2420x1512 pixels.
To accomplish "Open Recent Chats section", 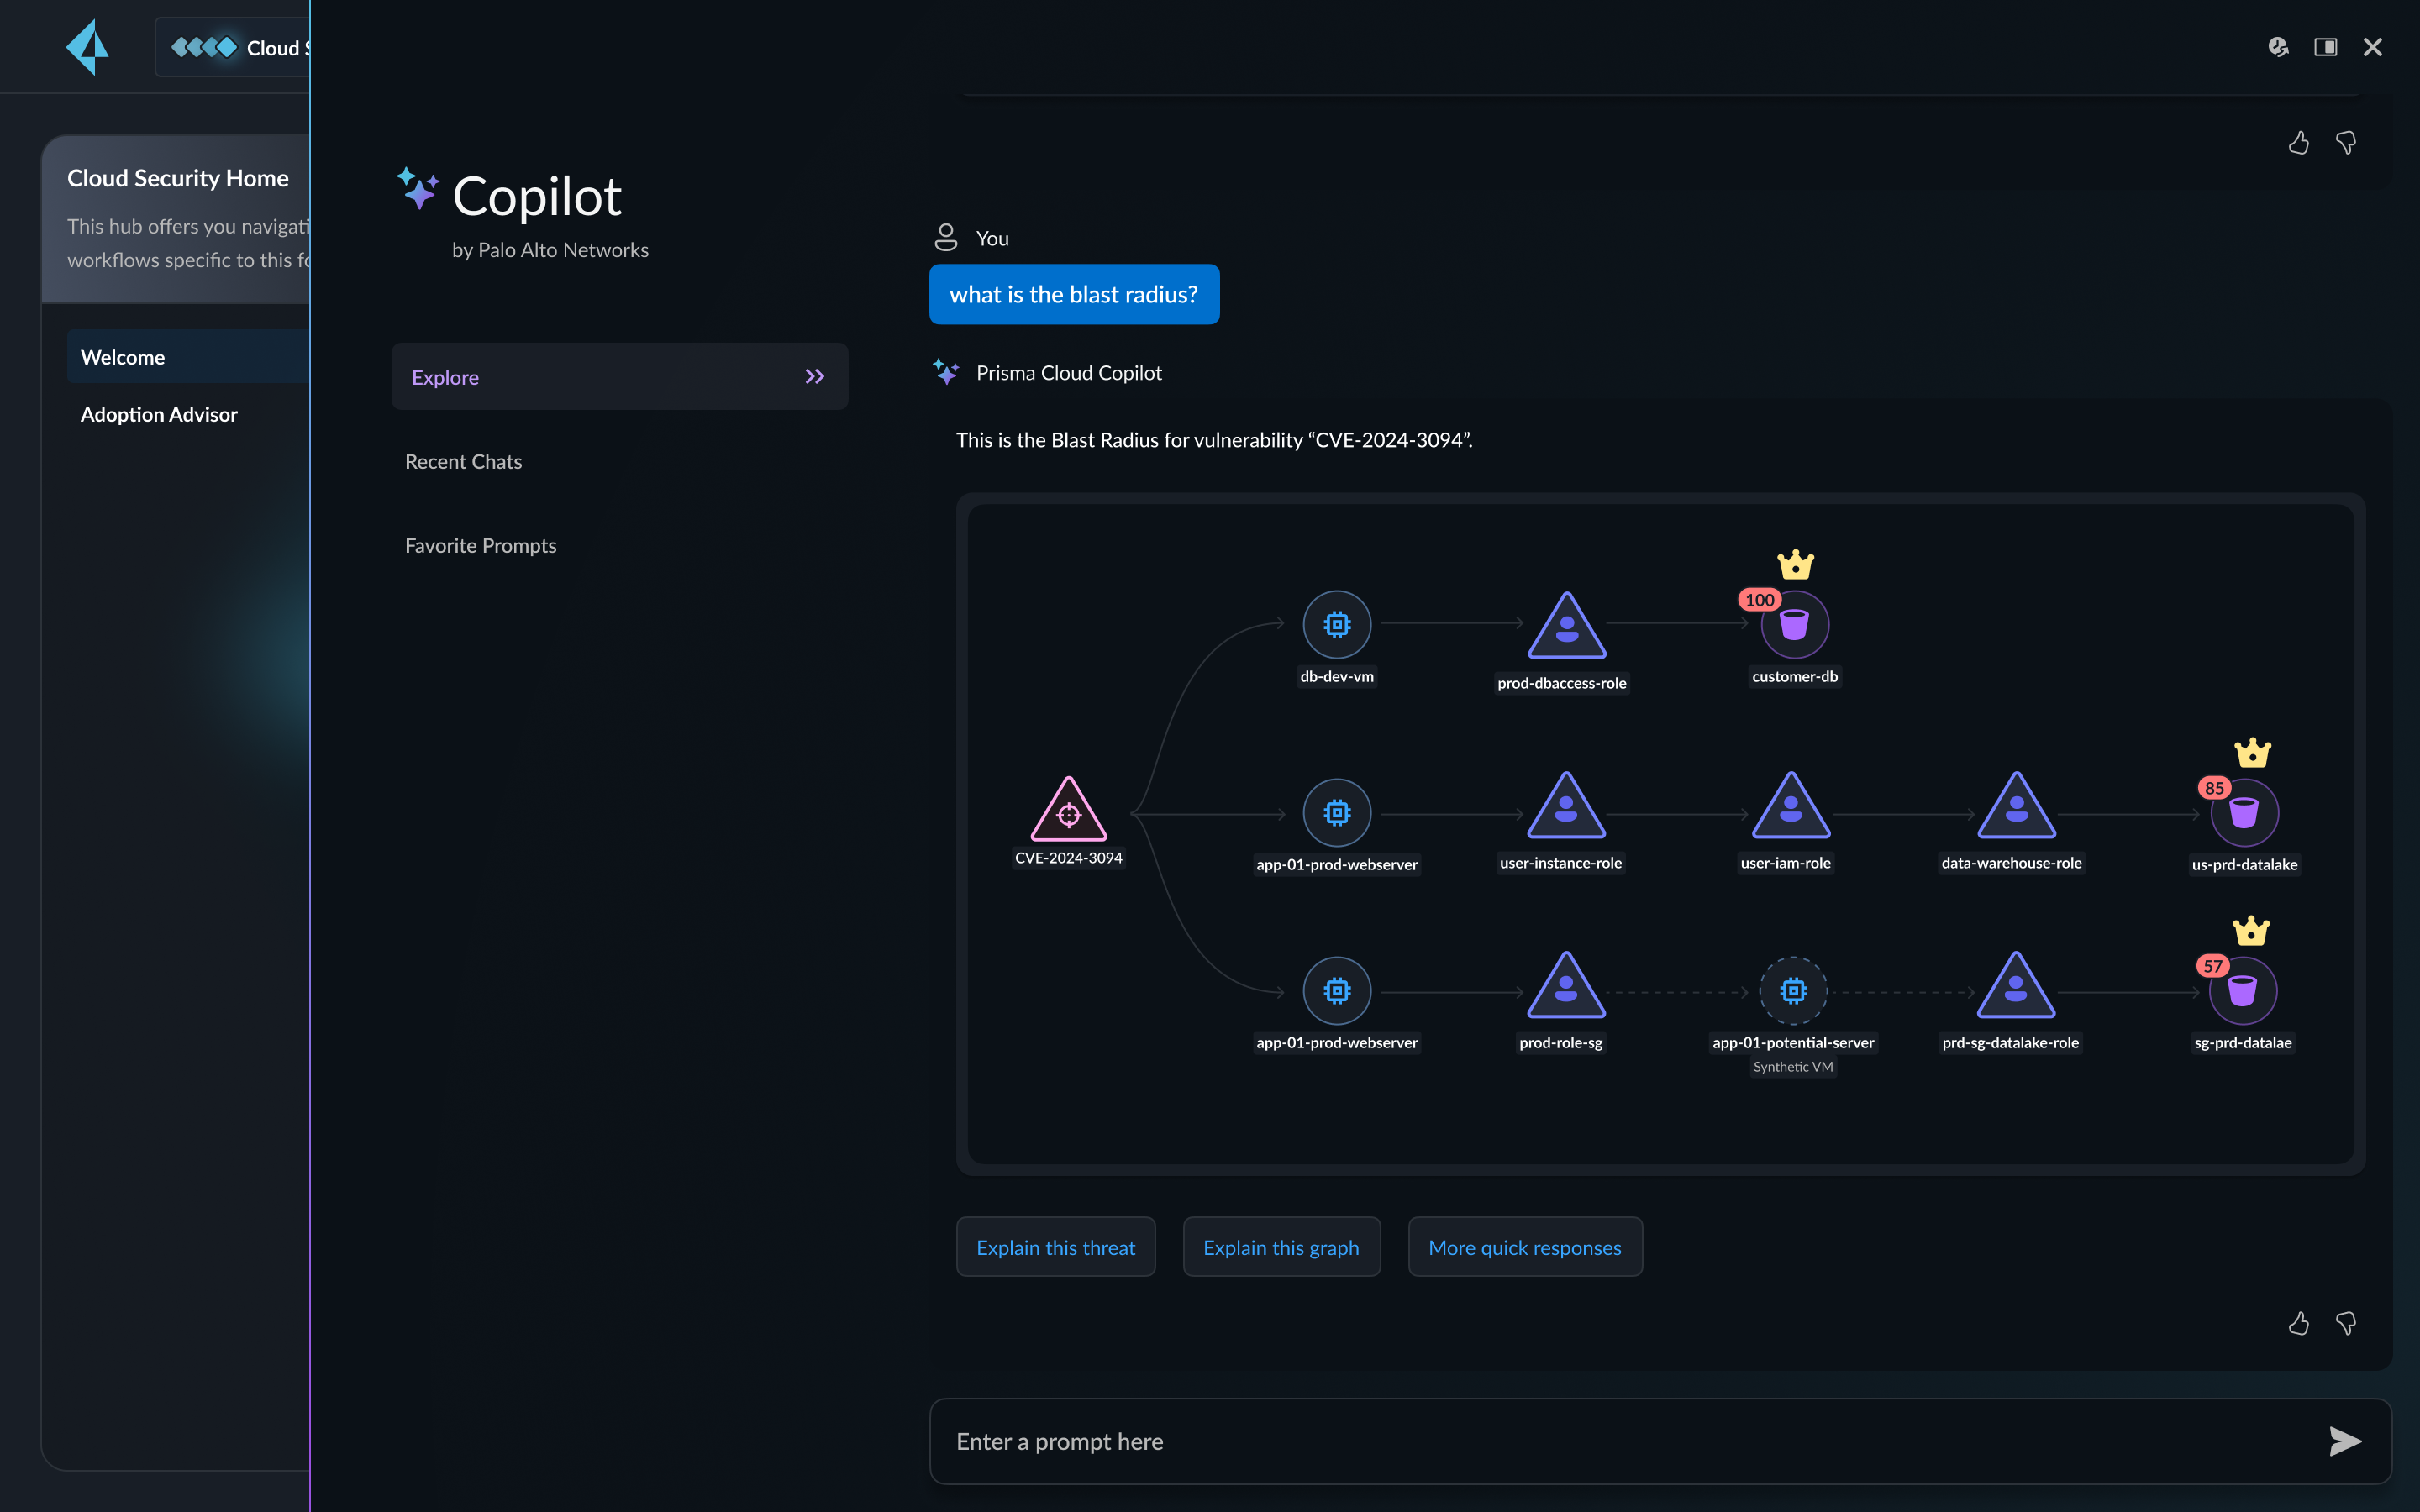I will 463,461.
